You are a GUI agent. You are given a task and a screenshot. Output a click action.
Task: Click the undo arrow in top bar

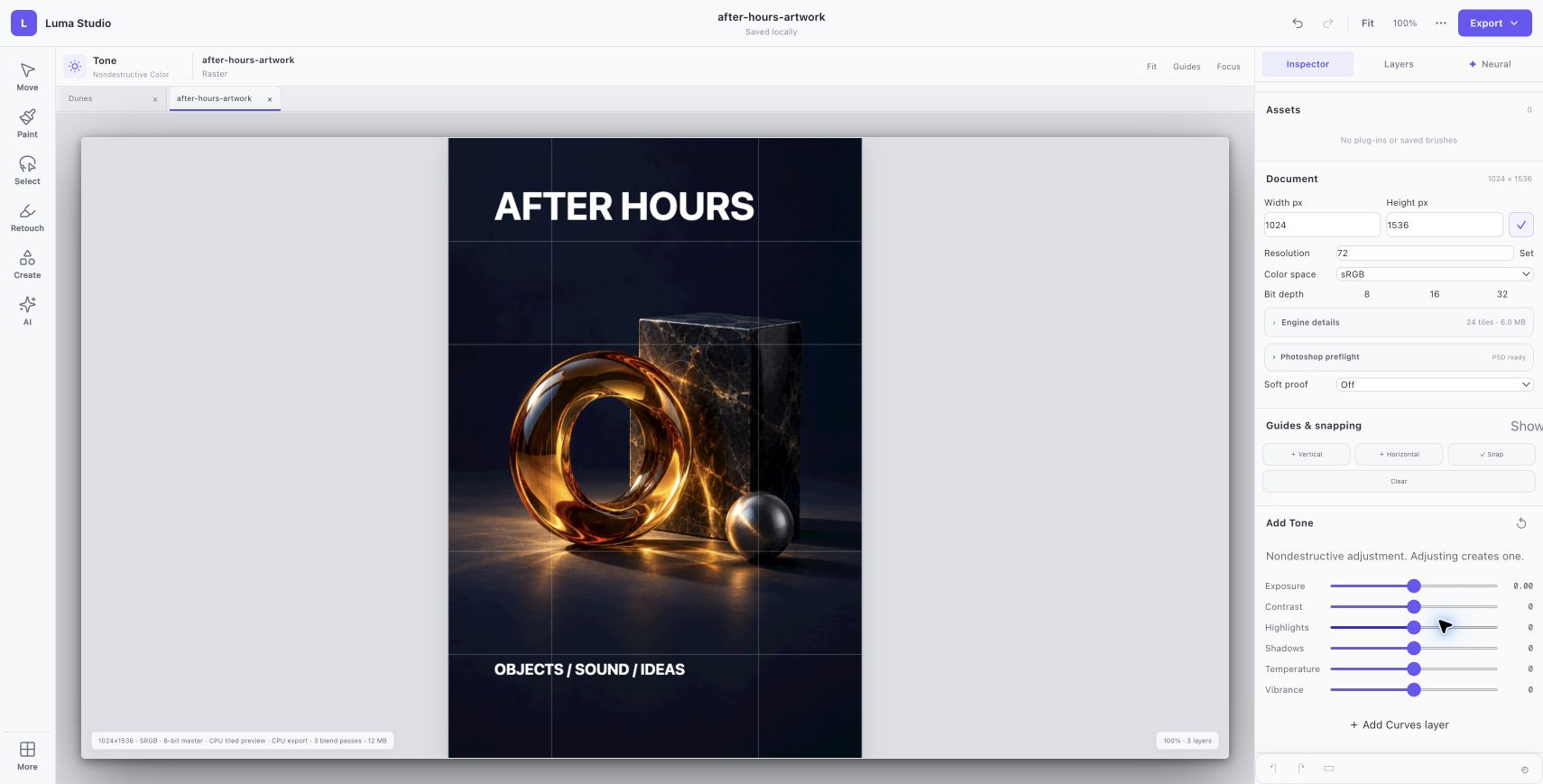point(1298,23)
